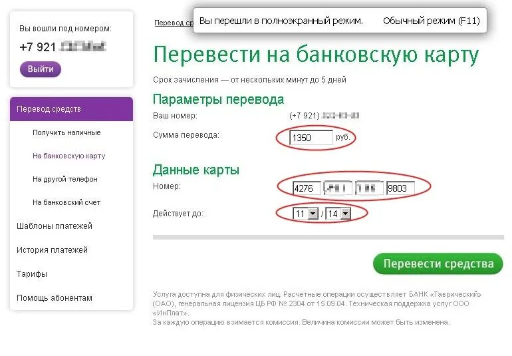Open На другой телефон transfer option
Viewport: 512px width, 356px height.
65,179
